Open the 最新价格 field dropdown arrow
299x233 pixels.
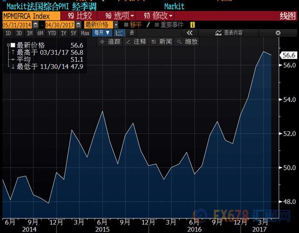(116, 25)
